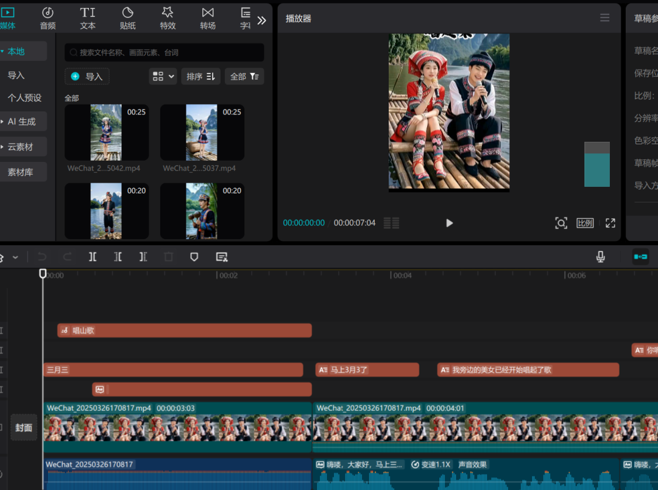Select the 转场 transitions tab
This screenshot has height=490, width=658.
(208, 18)
